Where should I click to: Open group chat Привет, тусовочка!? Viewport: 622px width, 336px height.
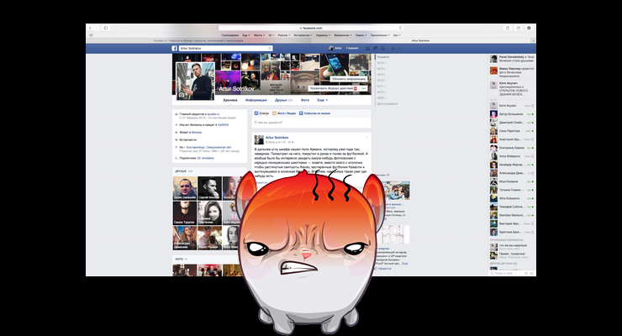[x=512, y=255]
